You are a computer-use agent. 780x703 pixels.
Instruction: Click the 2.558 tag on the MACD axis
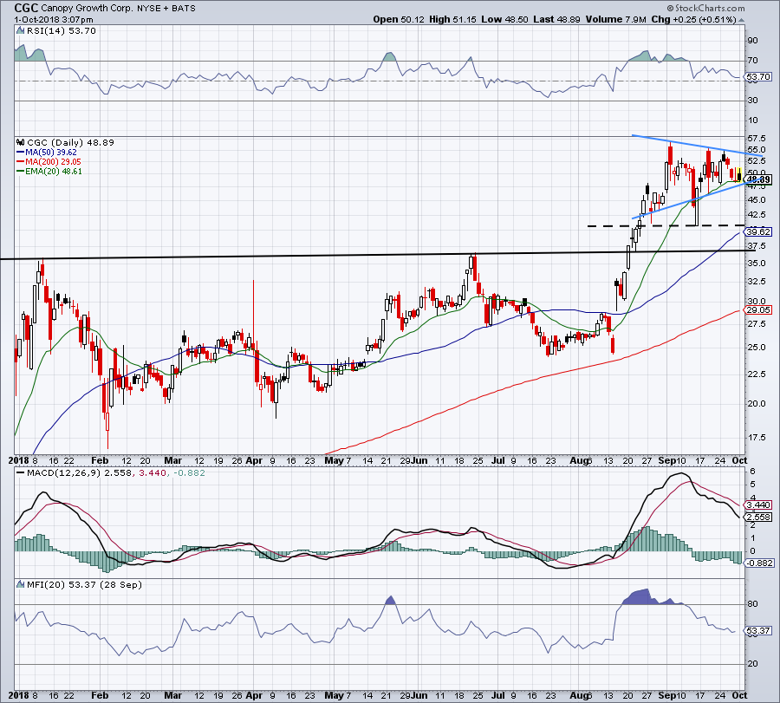pos(758,517)
